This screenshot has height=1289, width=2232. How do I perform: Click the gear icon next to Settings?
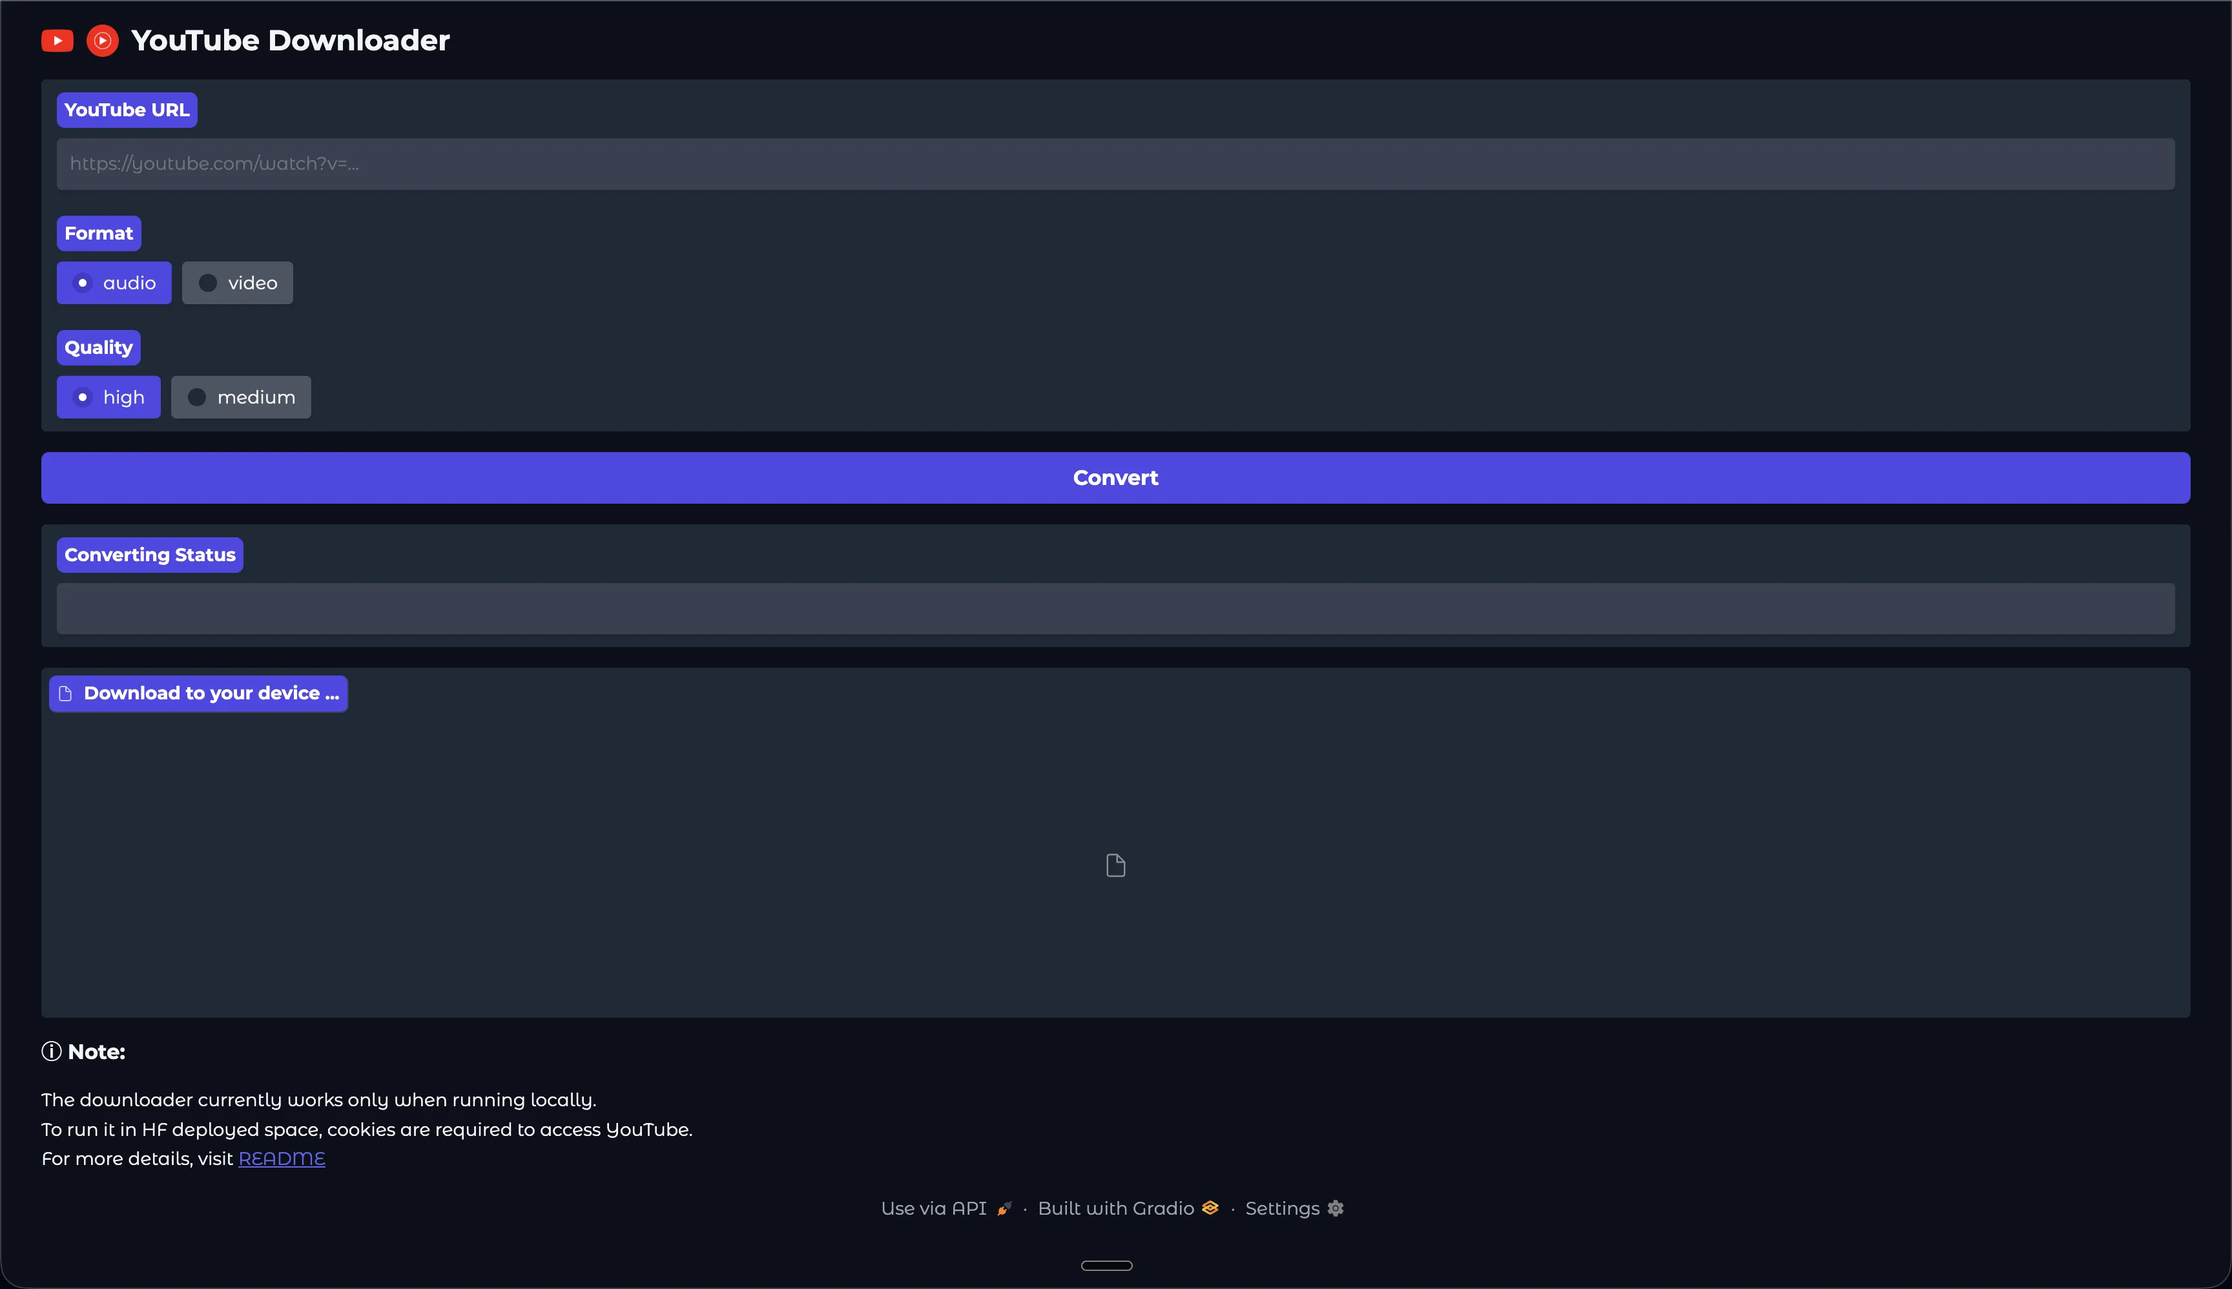point(1335,1208)
